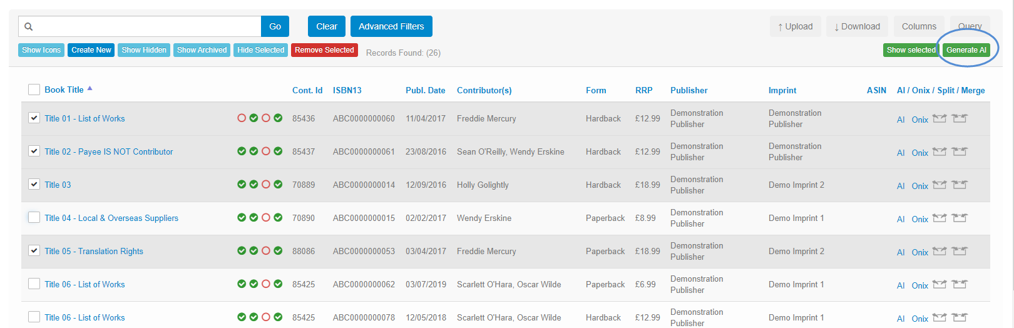Click the first green status check on Title 03
This screenshot has width=1014, height=328.
point(242,184)
